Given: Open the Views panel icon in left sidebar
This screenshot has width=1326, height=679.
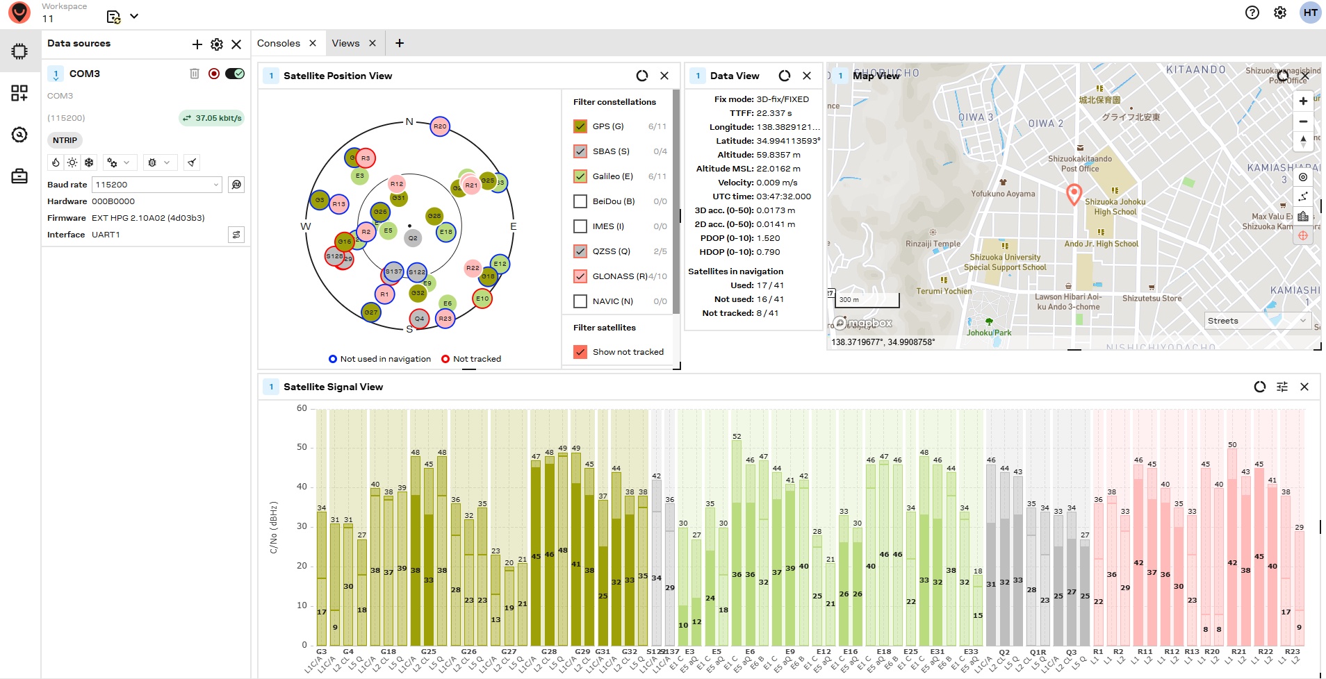Looking at the screenshot, I should coord(19,93).
